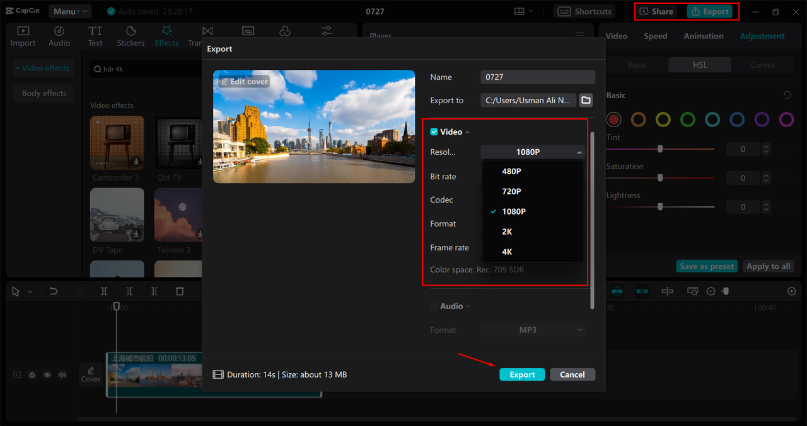Click the trash Delete icon in timeline
The height and width of the screenshot is (426, 807).
[180, 291]
